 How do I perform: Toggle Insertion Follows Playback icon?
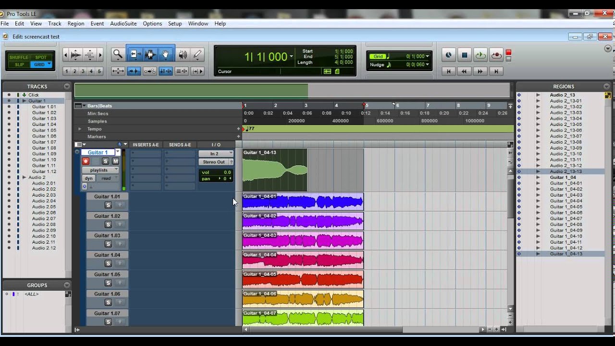(197, 71)
